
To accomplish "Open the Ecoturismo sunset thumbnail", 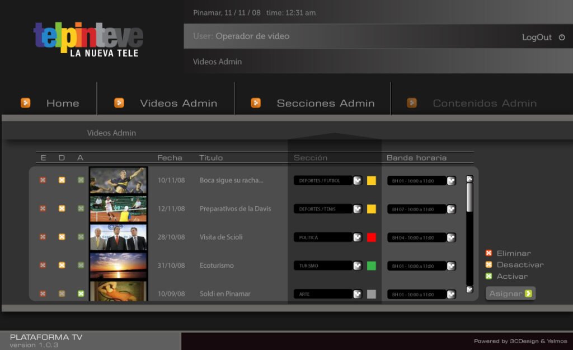I will (118, 265).
